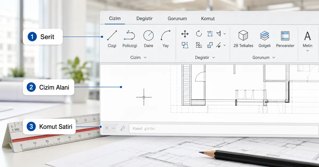This screenshot has width=319, height=167.
Task: Select the blue bracket trim icon
Action: [x=210, y=34]
